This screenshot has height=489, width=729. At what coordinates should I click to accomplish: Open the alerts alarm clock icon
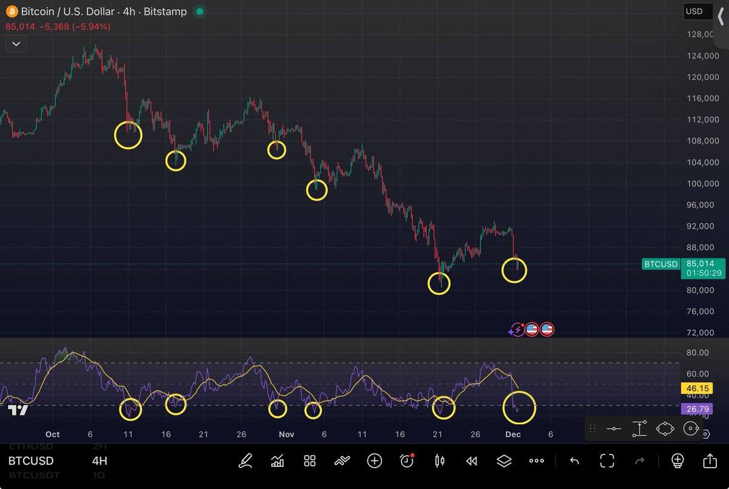click(x=407, y=461)
